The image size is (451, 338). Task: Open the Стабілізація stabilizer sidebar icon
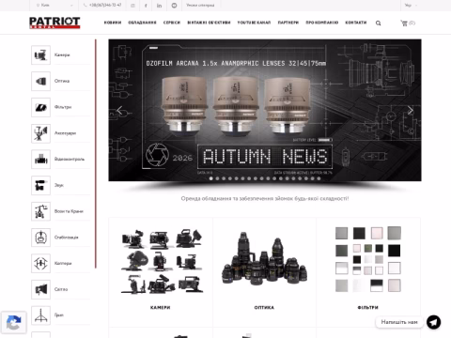click(x=40, y=238)
